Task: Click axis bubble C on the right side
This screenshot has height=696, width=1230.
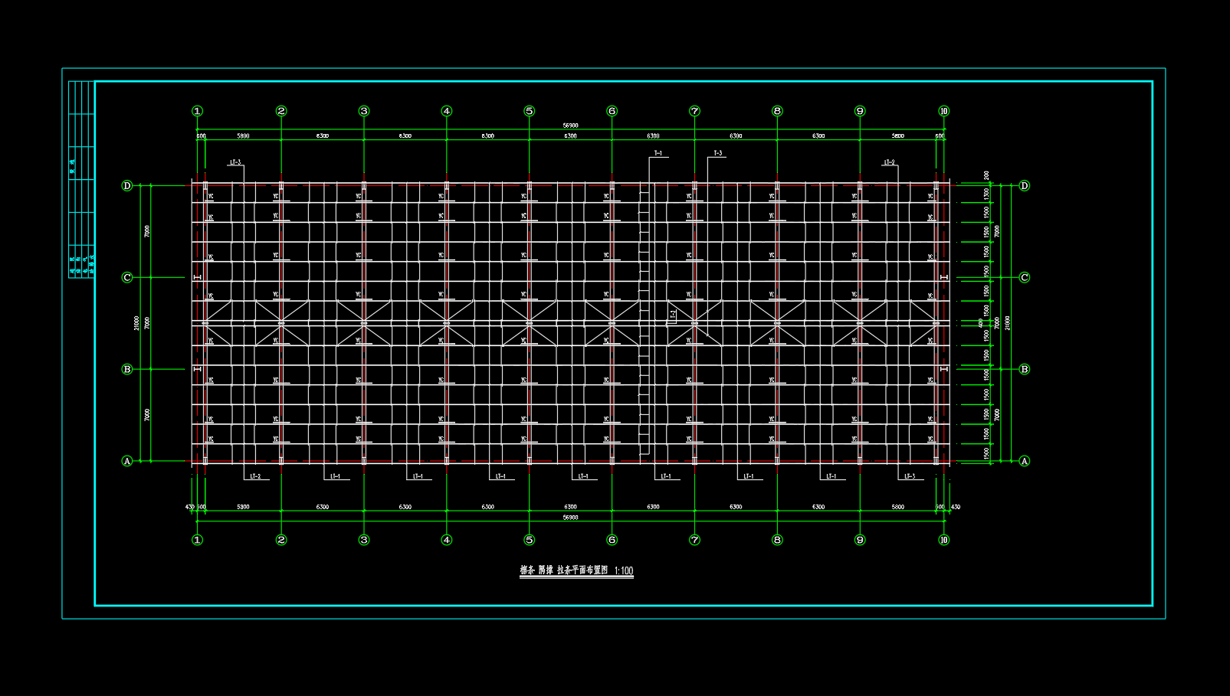Action: coord(1025,277)
